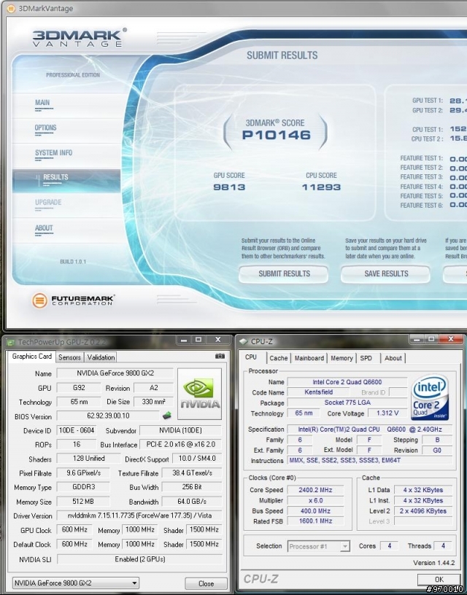The height and width of the screenshot is (595, 467).
Task: Switch to the Mainboard tab in CPU-Z
Action: 309,358
